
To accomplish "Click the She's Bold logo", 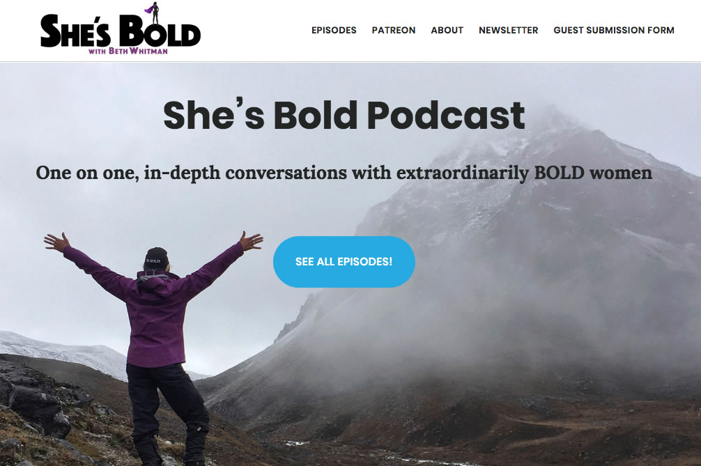I will point(121,29).
